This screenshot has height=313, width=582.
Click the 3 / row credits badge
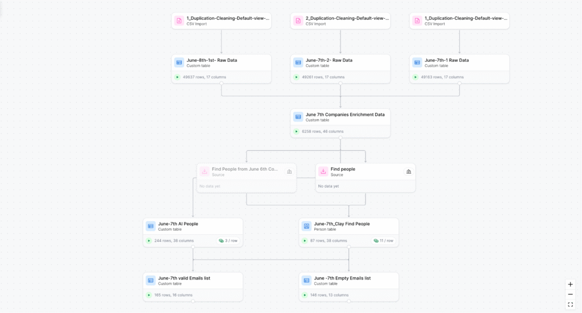(x=227, y=240)
